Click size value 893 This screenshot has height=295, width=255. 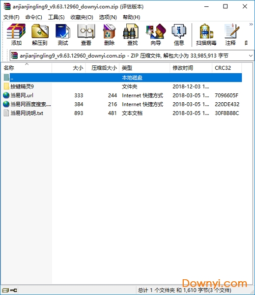click(x=79, y=113)
